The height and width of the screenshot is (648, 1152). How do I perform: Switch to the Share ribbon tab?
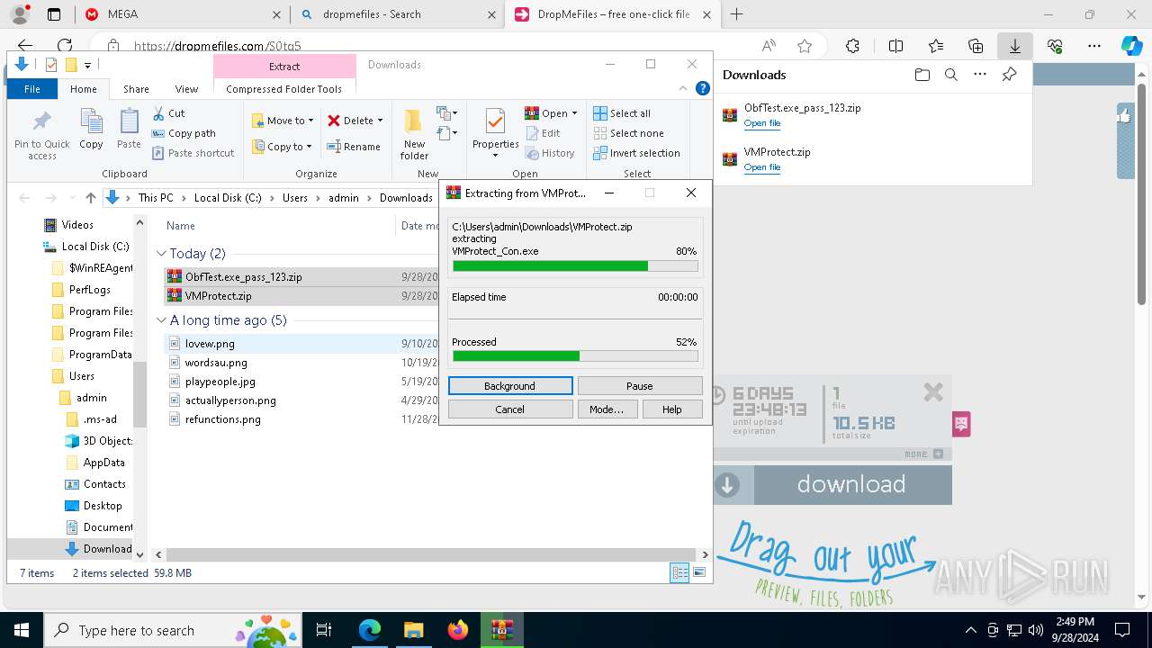[136, 89]
